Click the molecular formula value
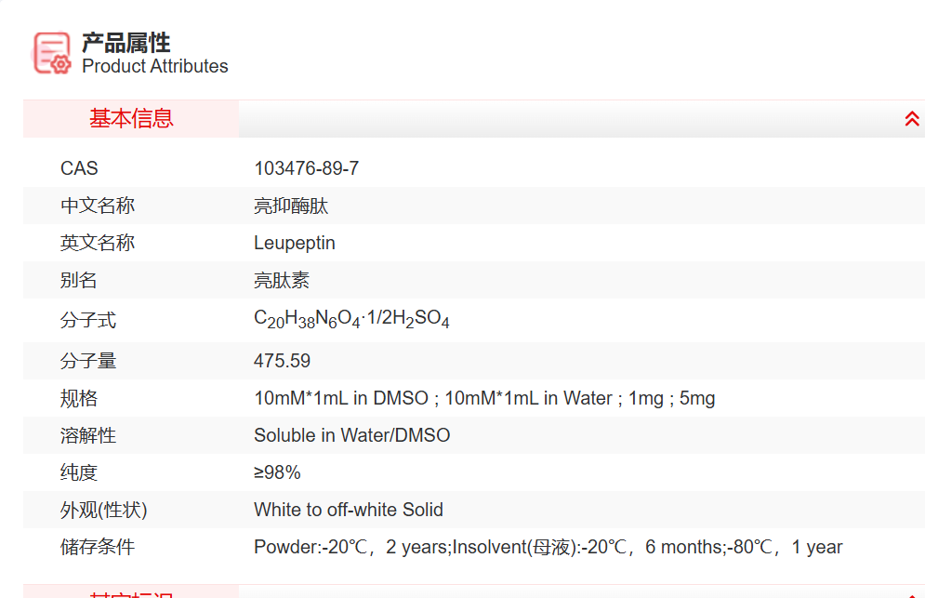This screenshot has width=925, height=598. [x=351, y=320]
